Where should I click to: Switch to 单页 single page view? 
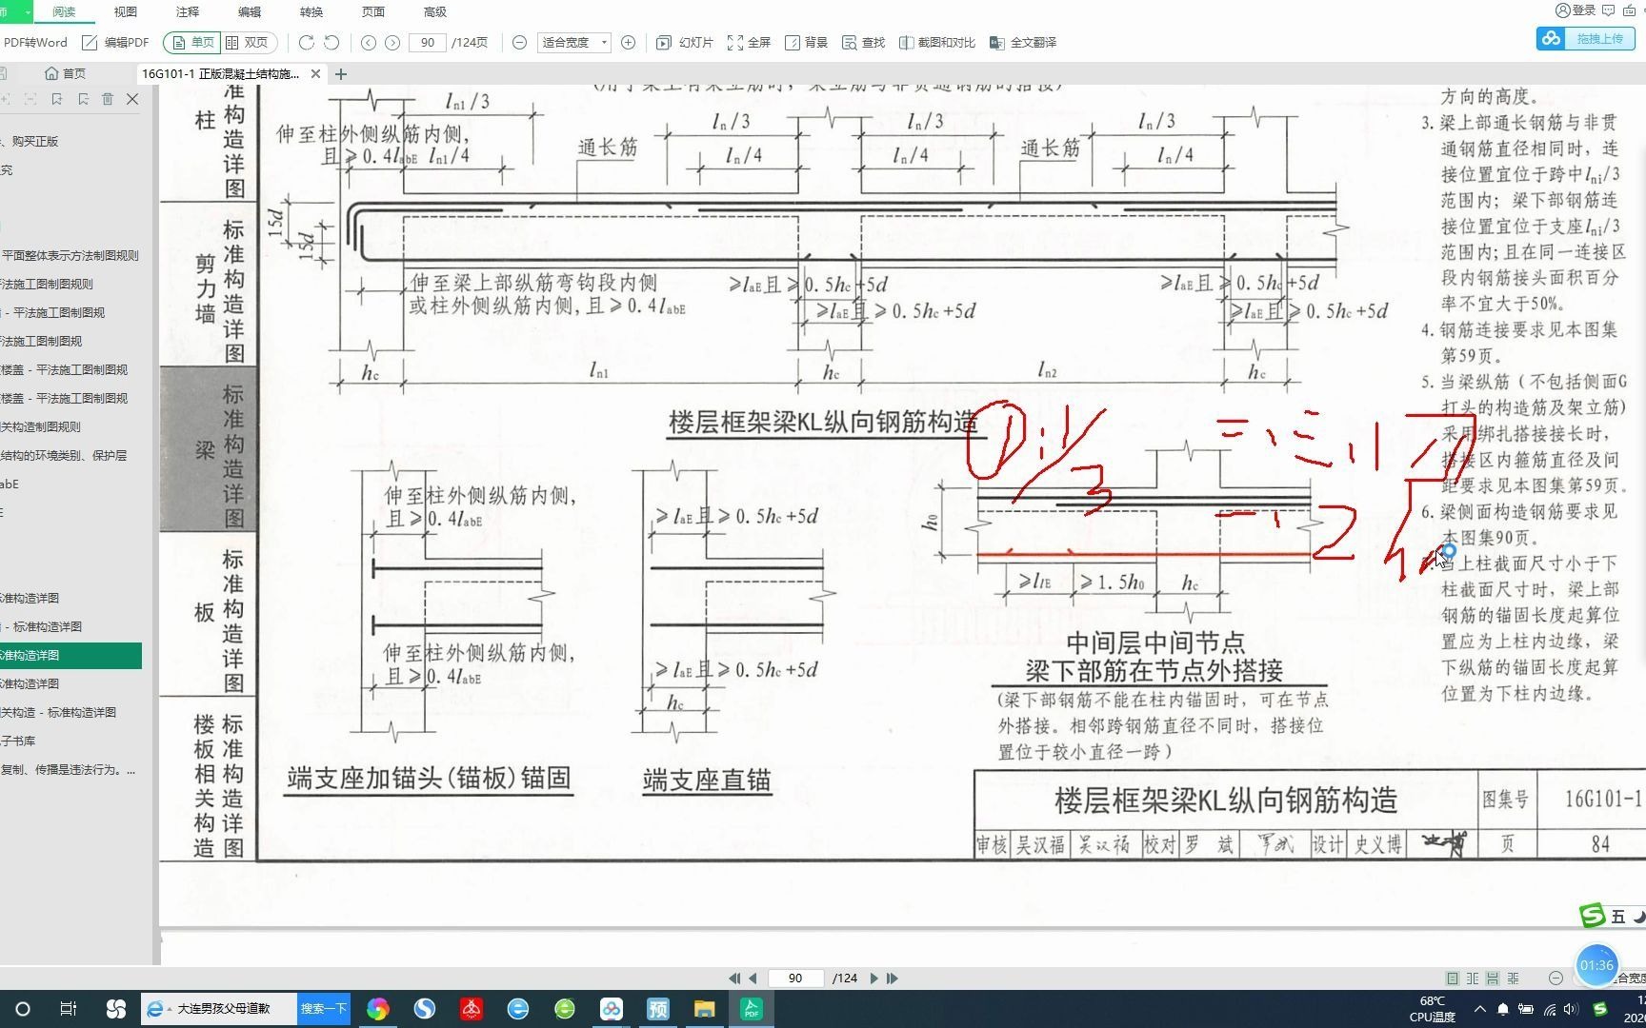[193, 42]
